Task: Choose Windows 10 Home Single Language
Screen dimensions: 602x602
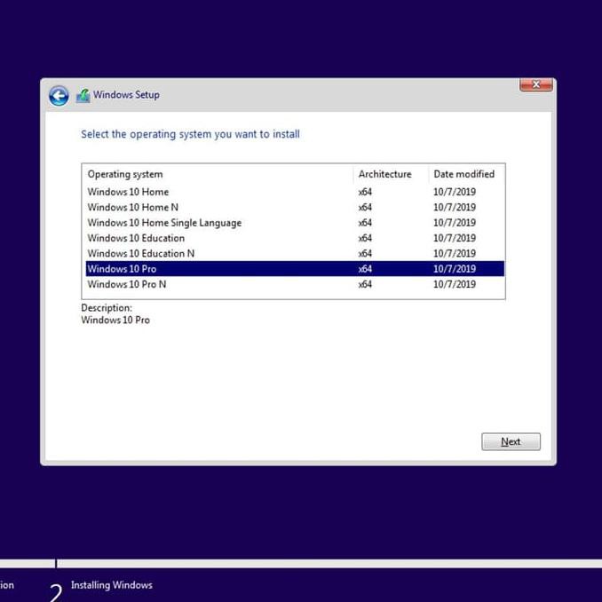Action: click(x=164, y=223)
